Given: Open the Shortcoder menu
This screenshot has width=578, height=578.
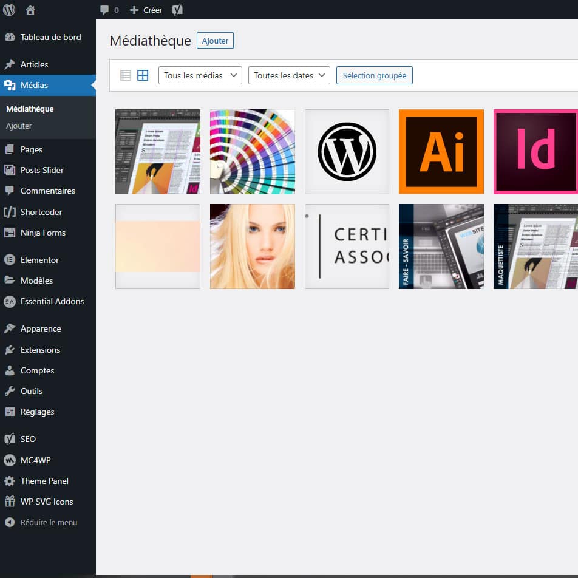Looking at the screenshot, I should pyautogui.click(x=42, y=212).
